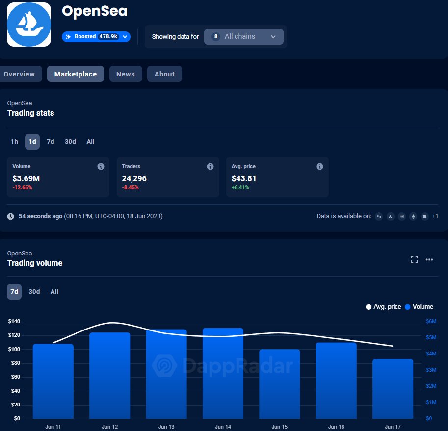Viewport: 448px width, 431px height.
Task: Select the Marketplace tab
Action: click(x=76, y=74)
